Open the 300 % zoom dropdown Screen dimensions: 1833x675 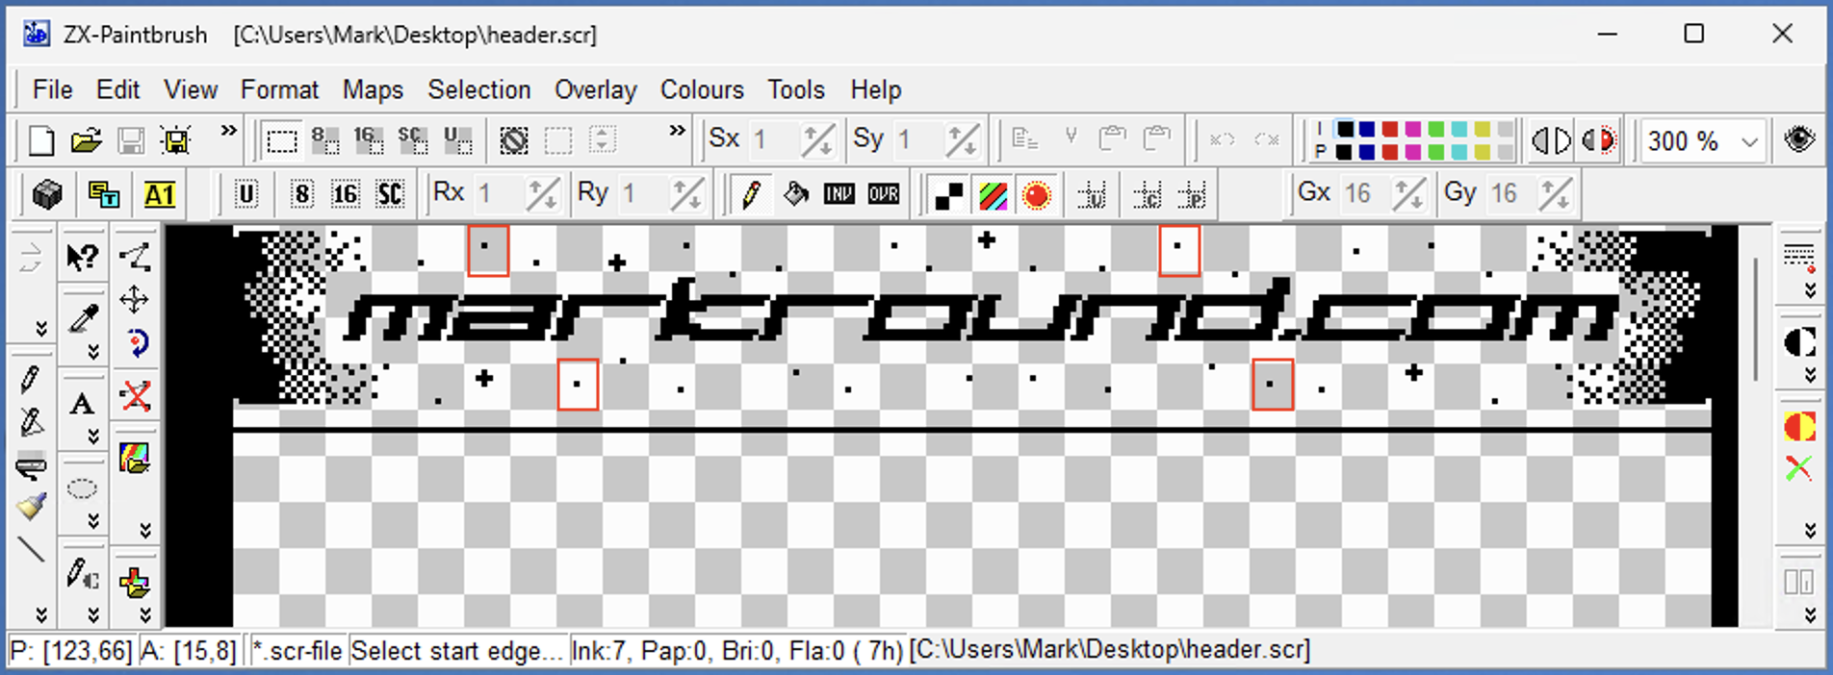(x=1749, y=141)
